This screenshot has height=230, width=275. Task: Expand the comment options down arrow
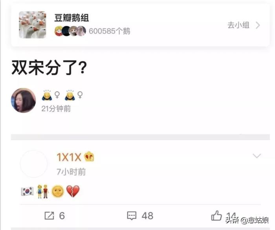pos(257,156)
